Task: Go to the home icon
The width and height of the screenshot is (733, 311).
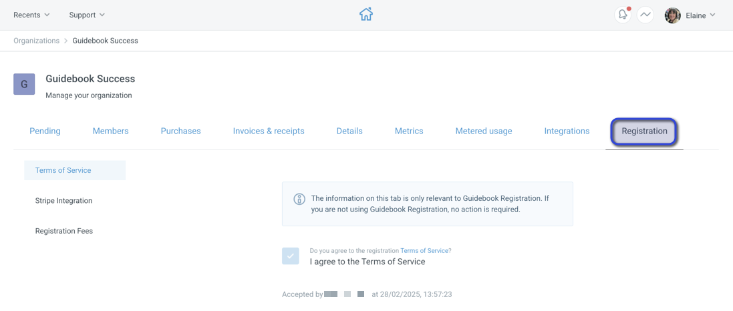Action: [x=366, y=15]
